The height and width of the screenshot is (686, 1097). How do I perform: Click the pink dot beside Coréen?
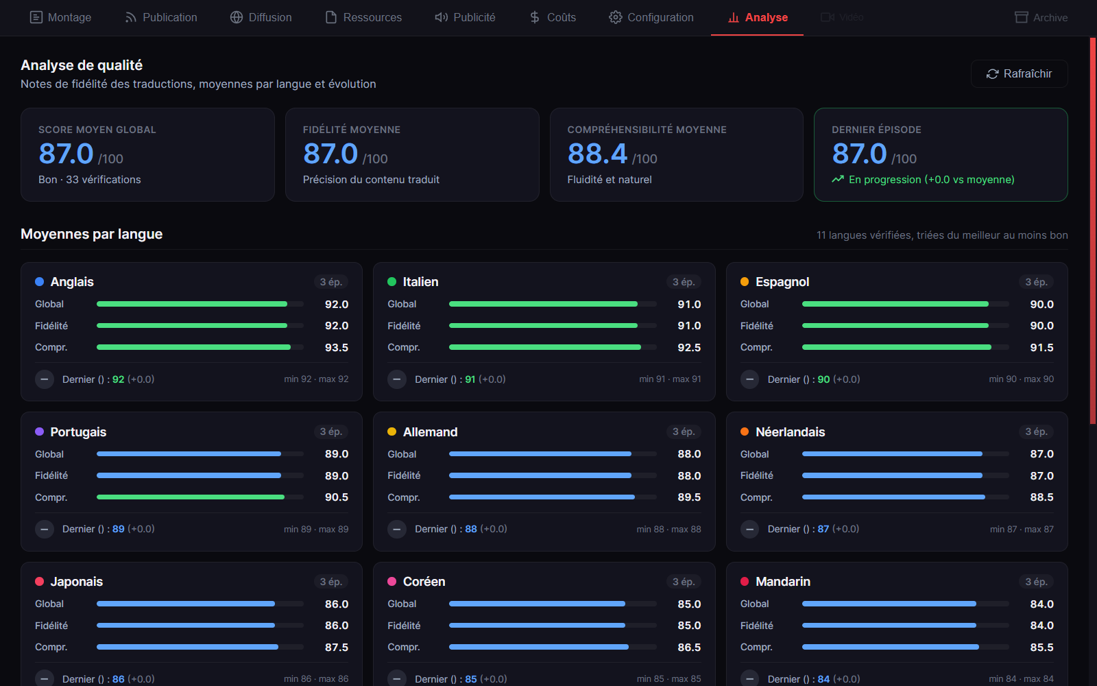392,582
